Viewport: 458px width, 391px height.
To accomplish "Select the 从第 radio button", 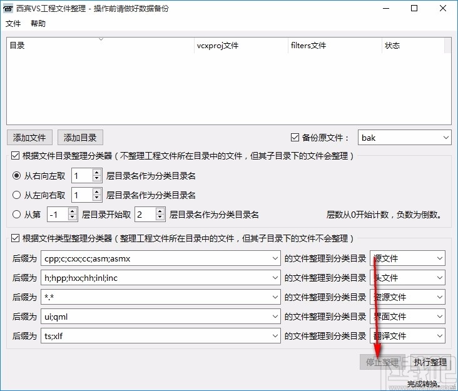I will 16,215.
